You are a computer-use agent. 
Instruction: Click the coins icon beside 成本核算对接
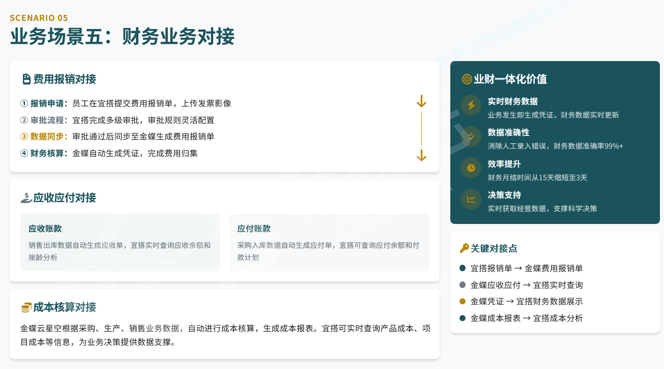[26, 307]
